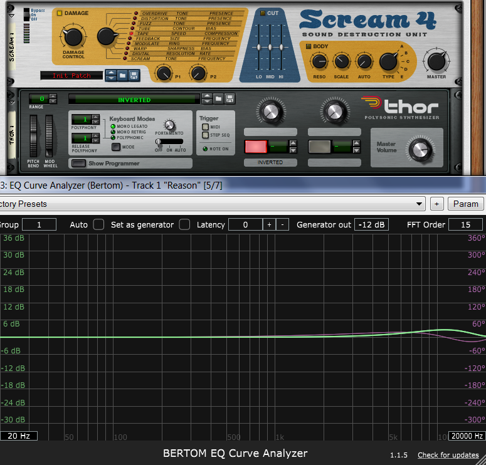
Task: Click the AUTO body knob
Action: point(364,61)
